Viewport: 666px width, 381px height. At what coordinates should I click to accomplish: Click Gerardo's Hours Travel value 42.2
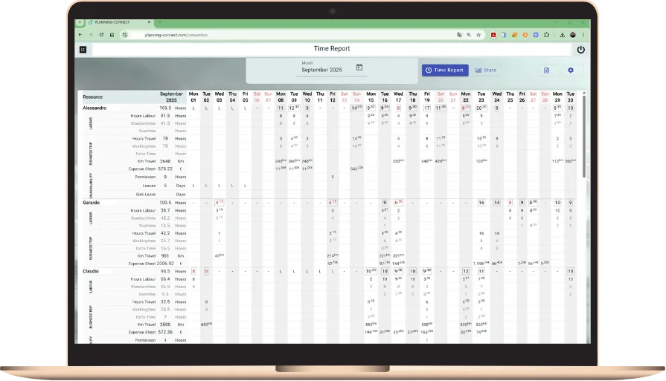(x=165, y=233)
